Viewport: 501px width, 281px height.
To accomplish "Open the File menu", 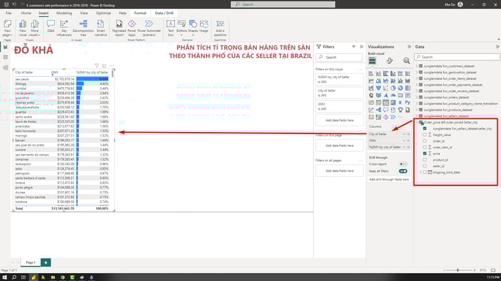I will [8, 13].
